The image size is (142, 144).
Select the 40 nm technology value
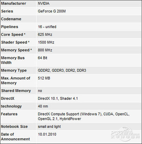click(43, 106)
